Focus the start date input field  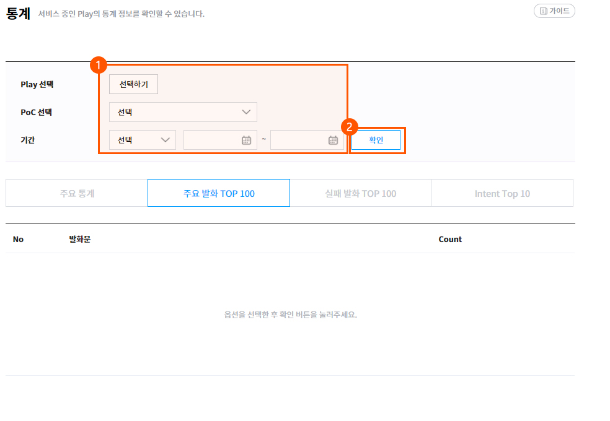click(212, 140)
